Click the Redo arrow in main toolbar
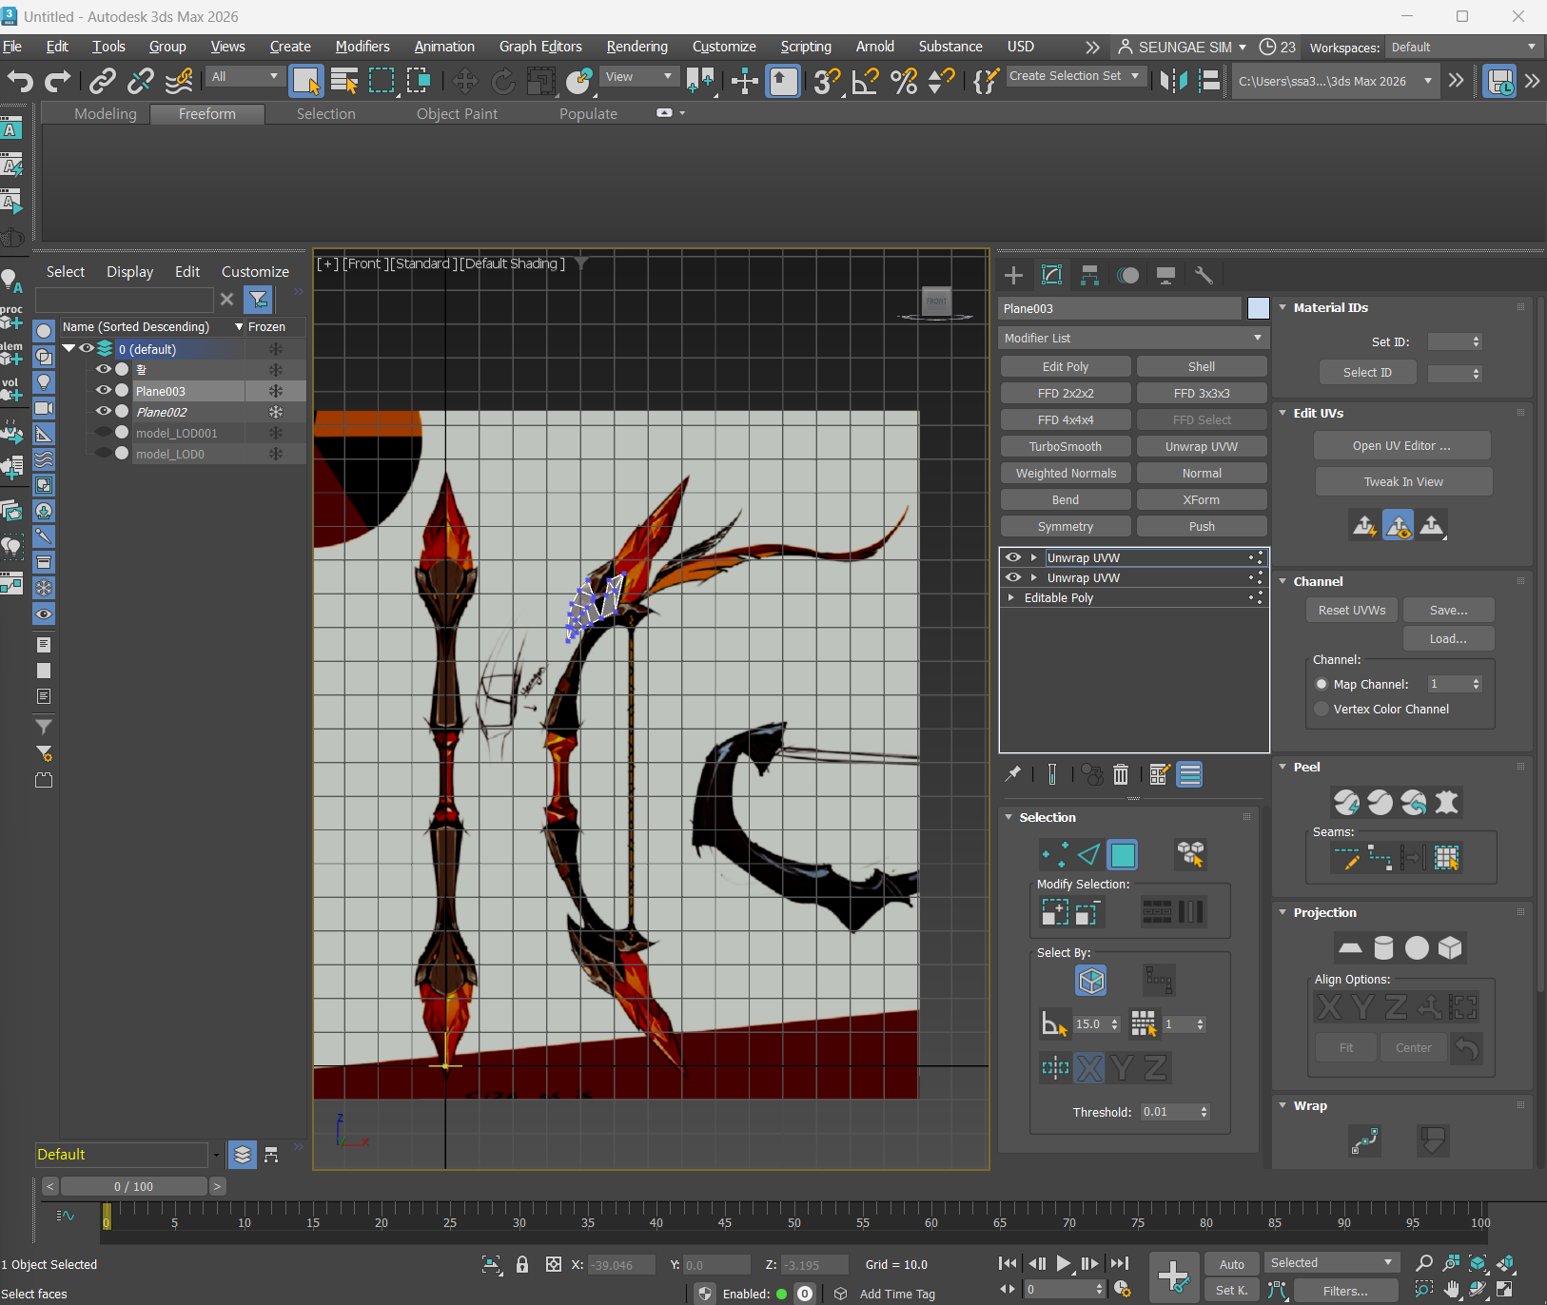 (x=58, y=81)
